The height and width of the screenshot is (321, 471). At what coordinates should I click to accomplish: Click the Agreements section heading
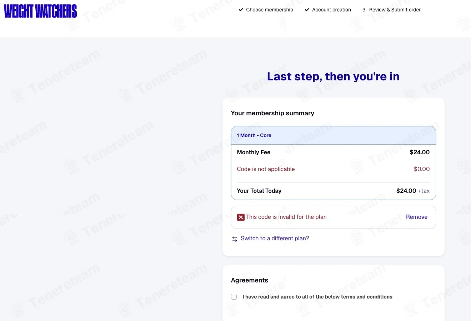click(x=250, y=280)
